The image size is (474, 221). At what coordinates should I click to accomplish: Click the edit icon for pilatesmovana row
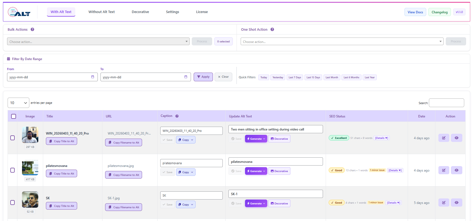(x=444, y=170)
